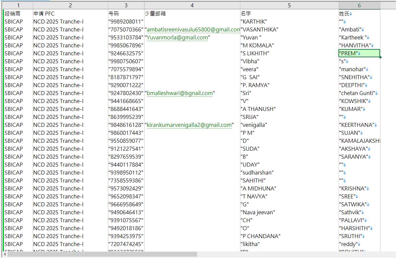Screen dimensions: 396x258
Task: Select the header cell 少量邮箱
Action: click(x=192, y=14)
